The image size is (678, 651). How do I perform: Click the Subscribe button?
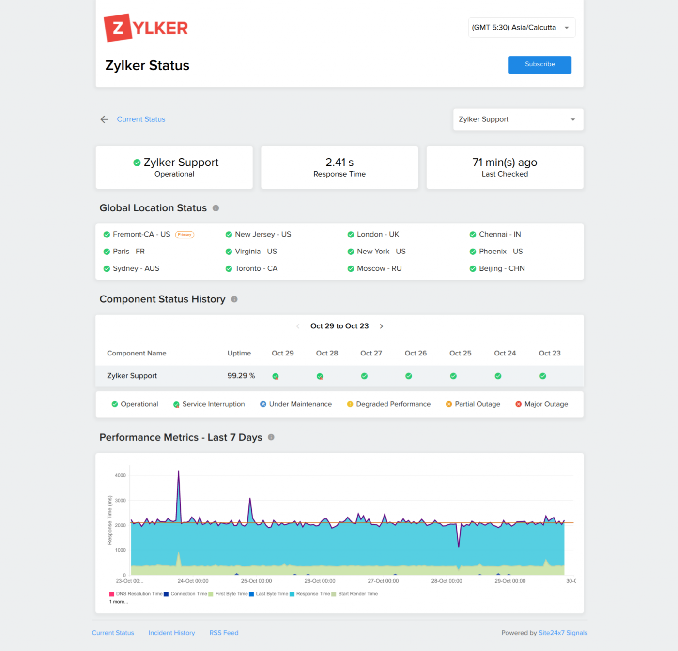coord(540,65)
